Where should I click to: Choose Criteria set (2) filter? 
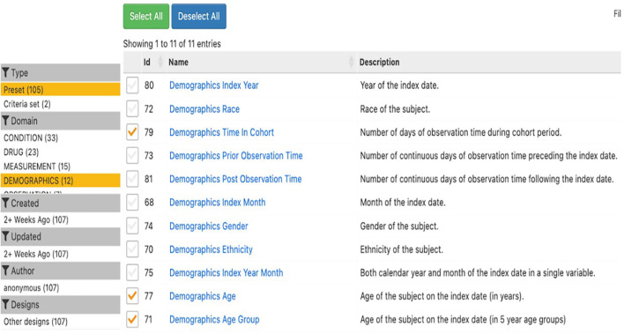[x=27, y=104]
